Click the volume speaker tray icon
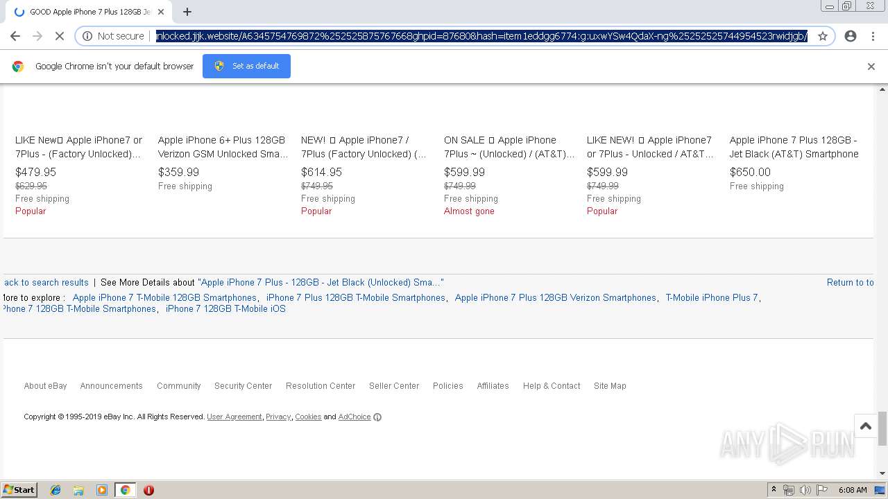The height and width of the screenshot is (499, 888). click(805, 490)
